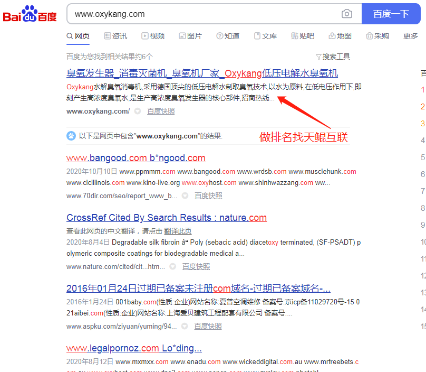426x372 pixels.
Task: Open 百度快照 for the 70dir.com result
Action: [208, 196]
